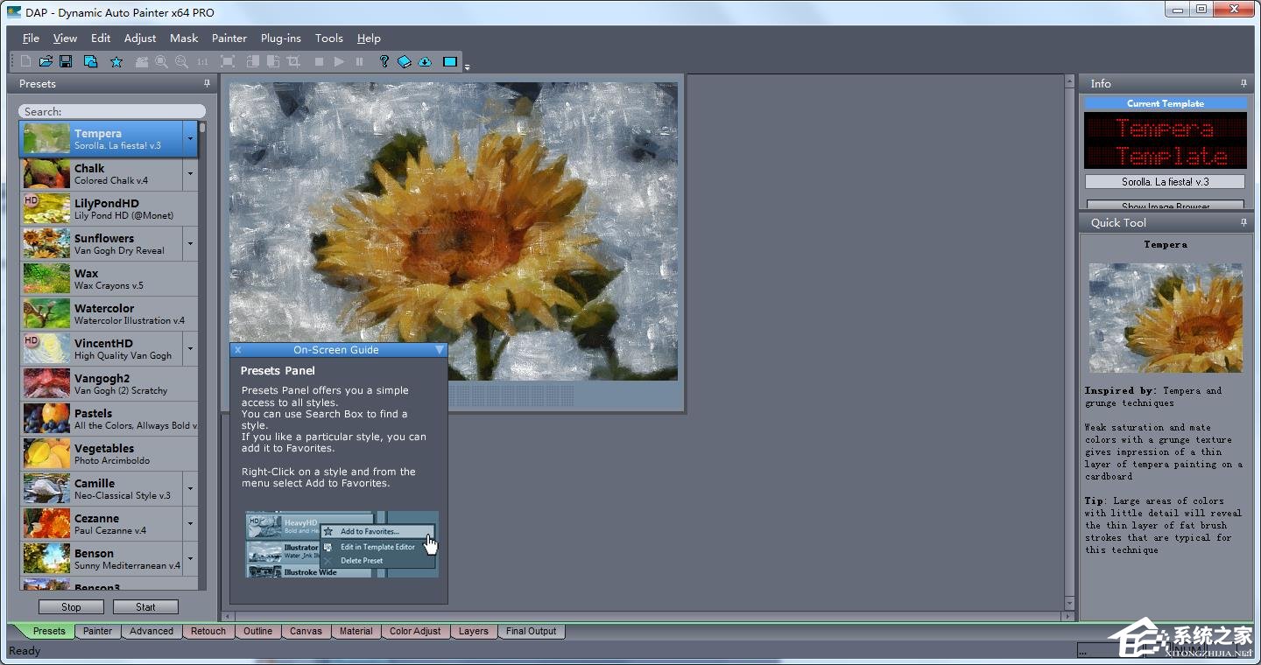
Task: Expand Camille preset dropdown arrow
Action: [190, 489]
